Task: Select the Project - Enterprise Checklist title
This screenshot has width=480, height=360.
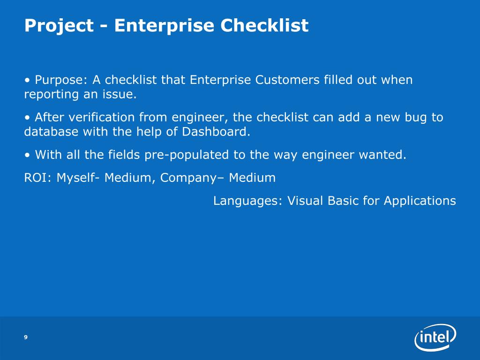Action: [x=166, y=25]
